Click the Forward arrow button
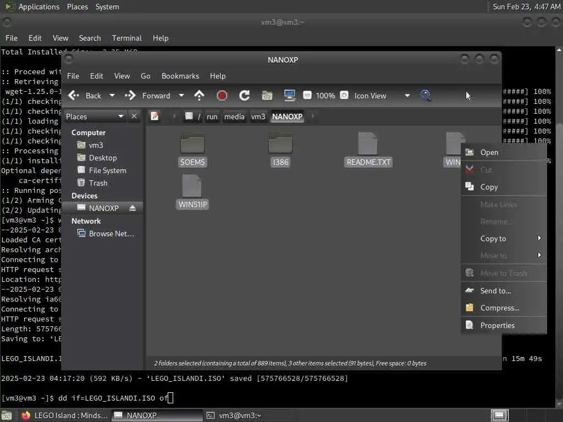The width and height of the screenshot is (563, 422). pos(147,96)
